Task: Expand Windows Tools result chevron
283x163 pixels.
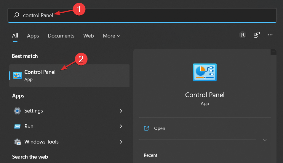Action: (x=121, y=142)
